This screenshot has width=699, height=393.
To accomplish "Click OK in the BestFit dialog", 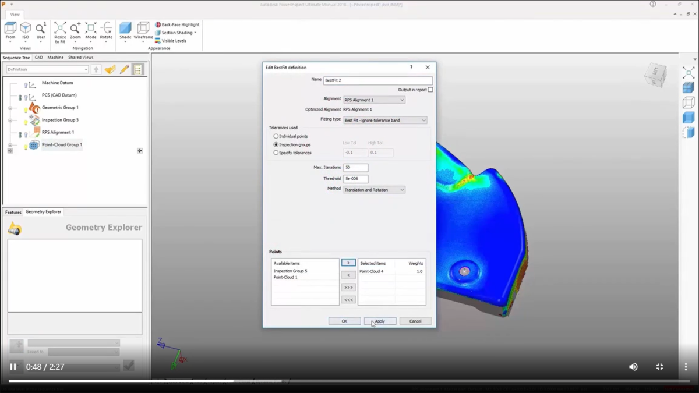I will (x=344, y=321).
